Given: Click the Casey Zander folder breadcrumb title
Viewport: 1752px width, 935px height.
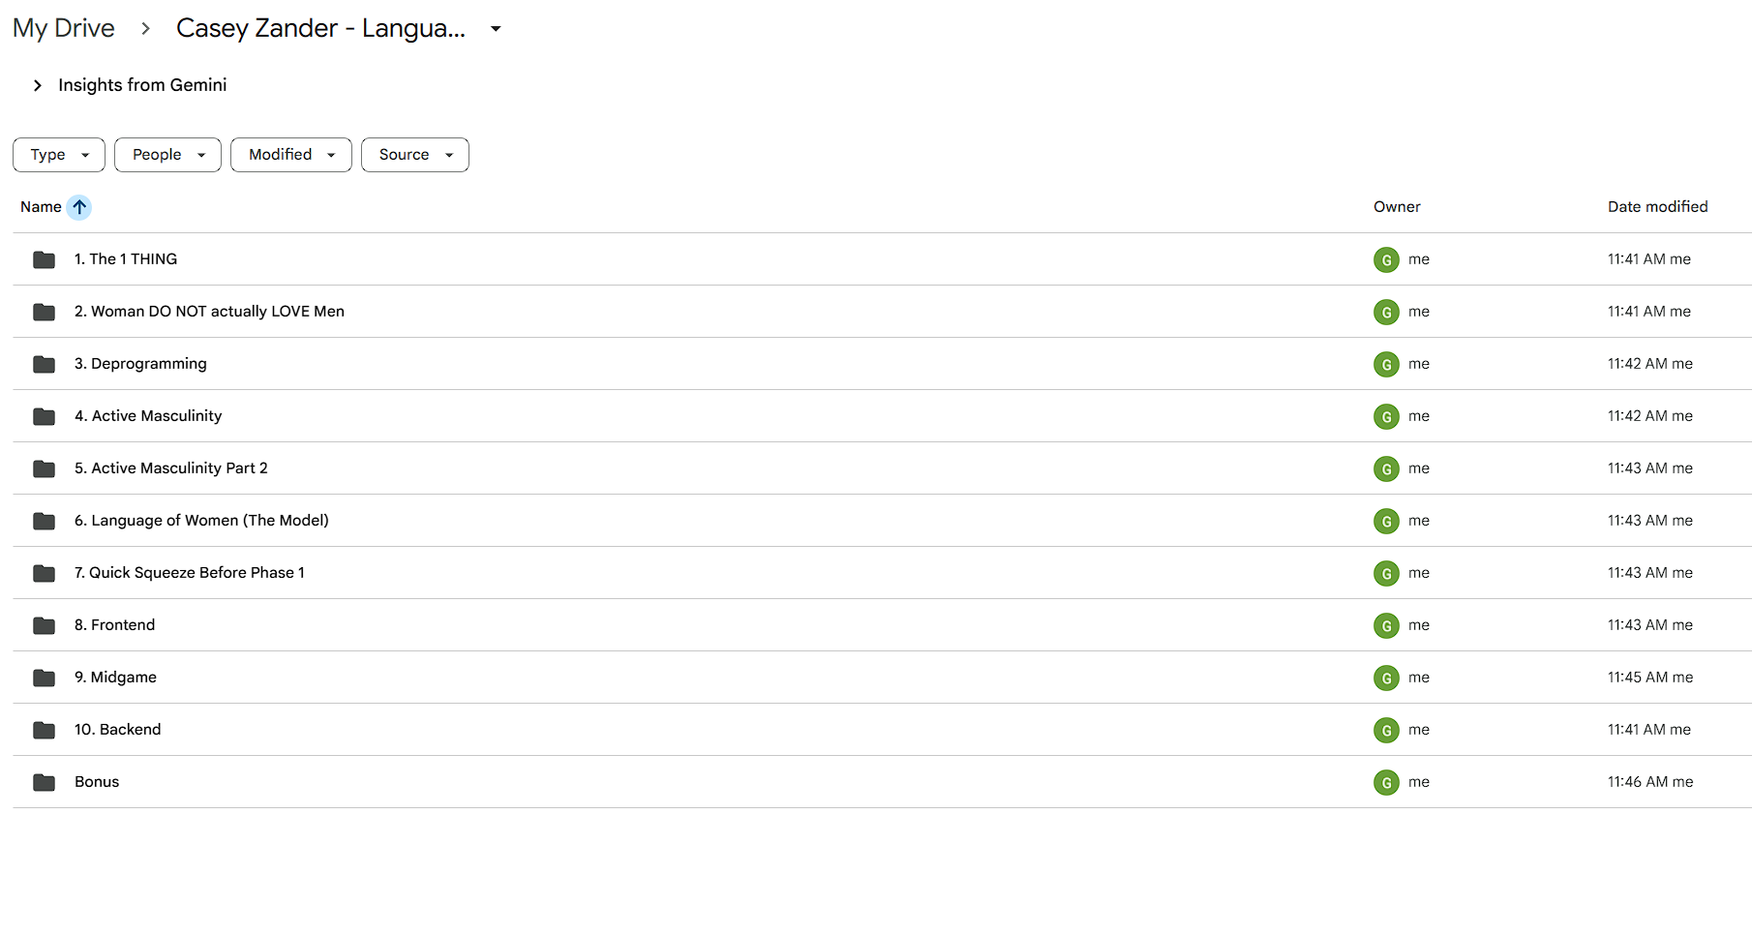Looking at the screenshot, I should pyautogui.click(x=320, y=28).
